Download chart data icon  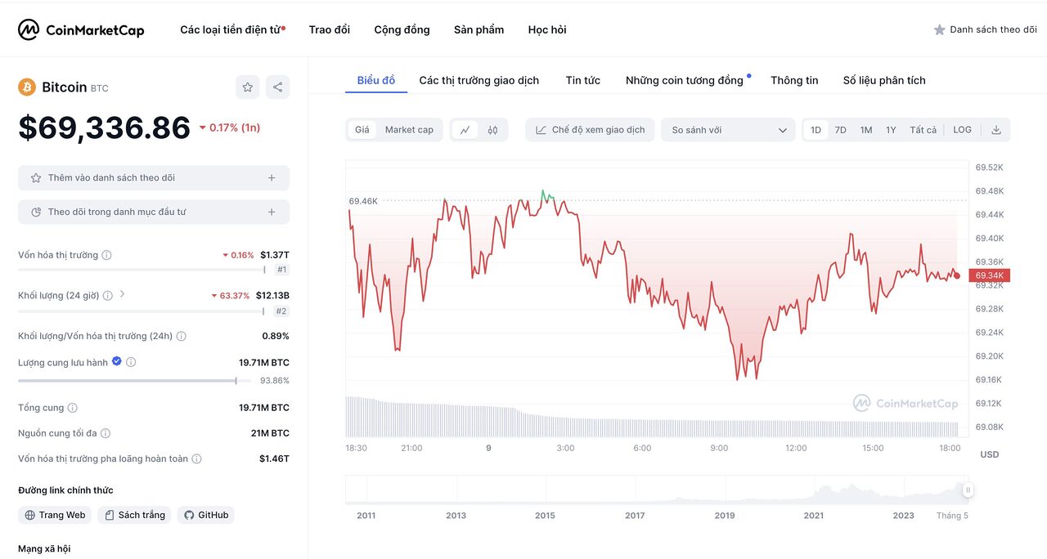[996, 130]
